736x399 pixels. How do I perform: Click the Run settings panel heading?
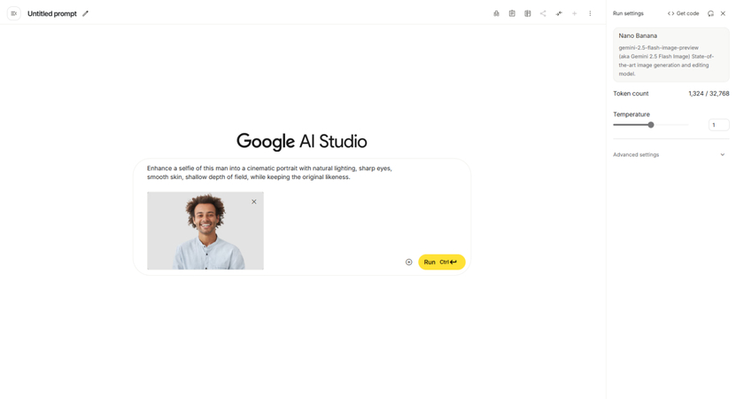(x=628, y=13)
